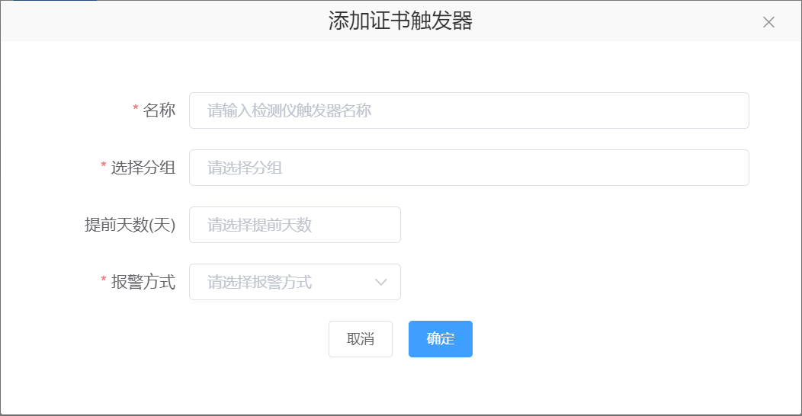Open the 提前天数 selection field

click(x=294, y=225)
